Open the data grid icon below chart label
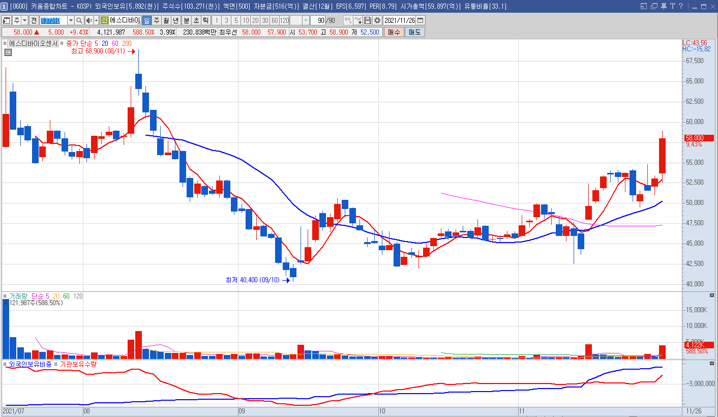718x417 pixels. click(x=8, y=52)
